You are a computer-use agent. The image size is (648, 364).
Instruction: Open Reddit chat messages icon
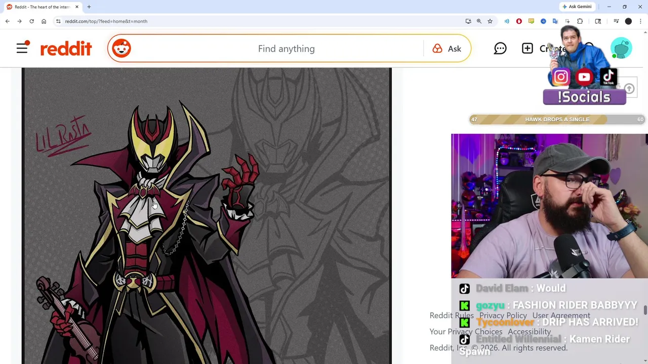pos(500,49)
